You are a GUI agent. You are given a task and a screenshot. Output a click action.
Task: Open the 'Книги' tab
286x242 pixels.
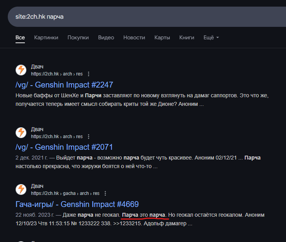tap(187, 37)
